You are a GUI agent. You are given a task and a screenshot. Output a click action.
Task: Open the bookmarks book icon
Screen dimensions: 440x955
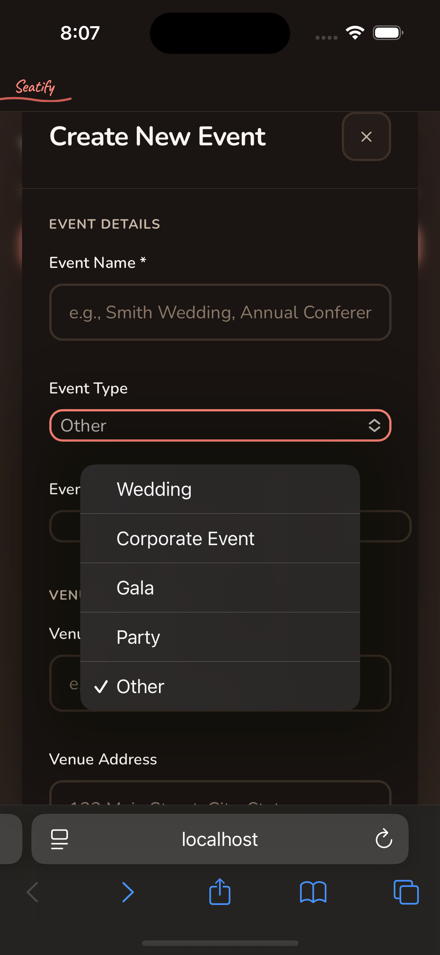coord(313,892)
